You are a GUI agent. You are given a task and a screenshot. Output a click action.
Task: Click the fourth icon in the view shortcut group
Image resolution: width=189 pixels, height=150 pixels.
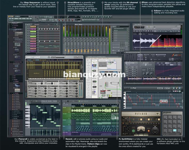(x=90, y=17)
